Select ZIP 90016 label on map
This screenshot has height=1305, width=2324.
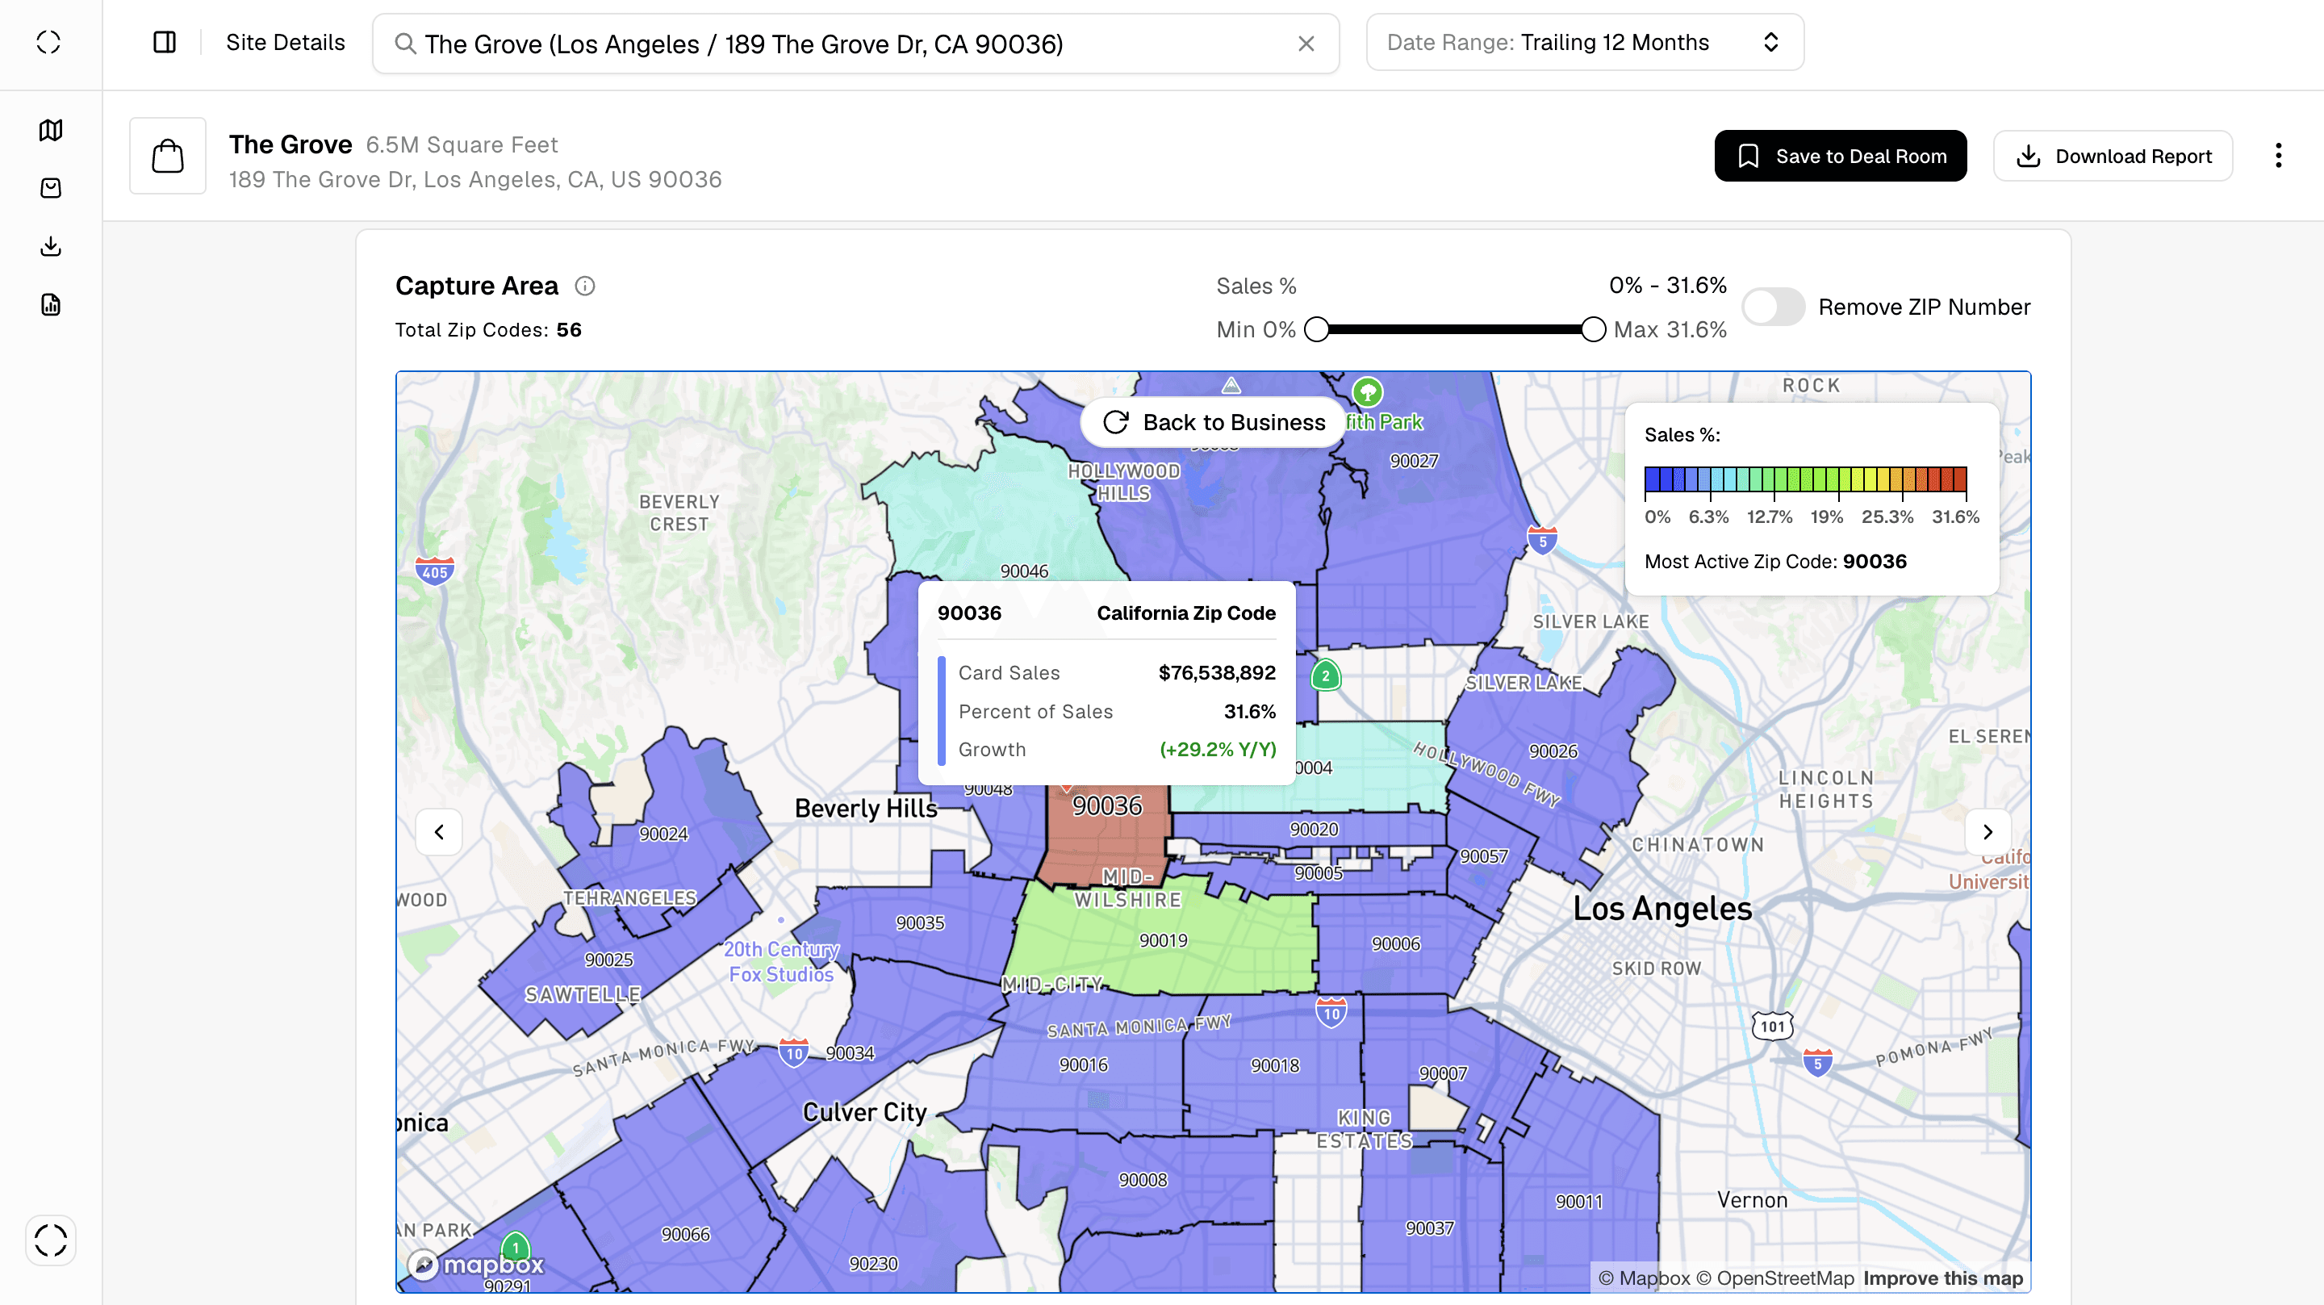coord(1083,1065)
